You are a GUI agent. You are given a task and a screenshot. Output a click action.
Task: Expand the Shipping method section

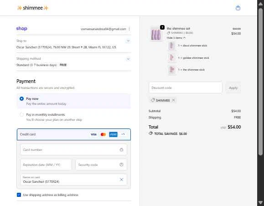click(x=128, y=59)
